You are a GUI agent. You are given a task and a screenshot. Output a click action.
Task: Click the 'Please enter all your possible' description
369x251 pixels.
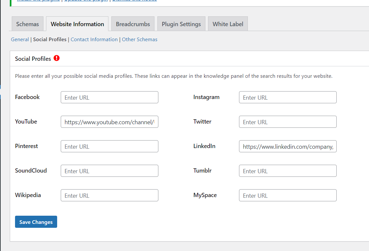click(x=174, y=76)
